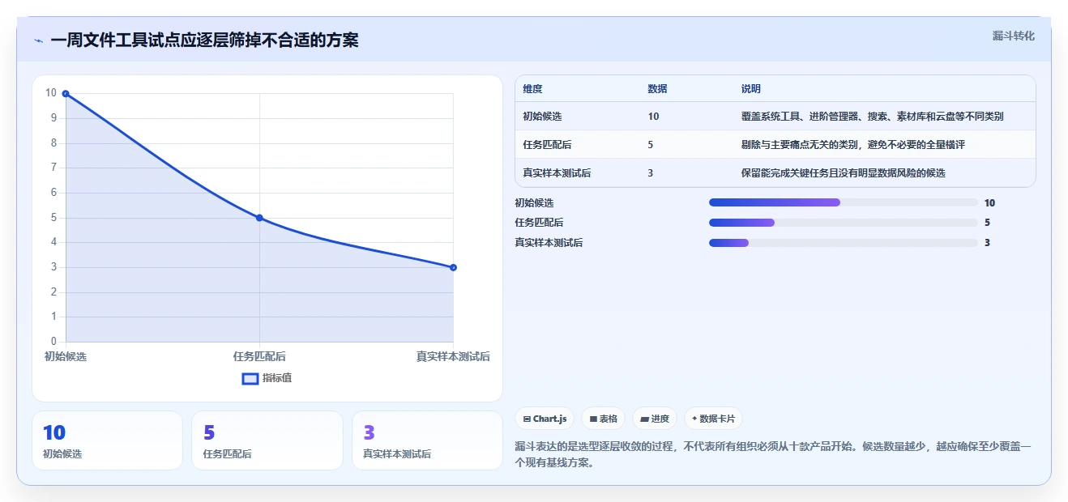Click the 初始候选 table row cell
The height and width of the screenshot is (502, 1068).
tap(578, 117)
